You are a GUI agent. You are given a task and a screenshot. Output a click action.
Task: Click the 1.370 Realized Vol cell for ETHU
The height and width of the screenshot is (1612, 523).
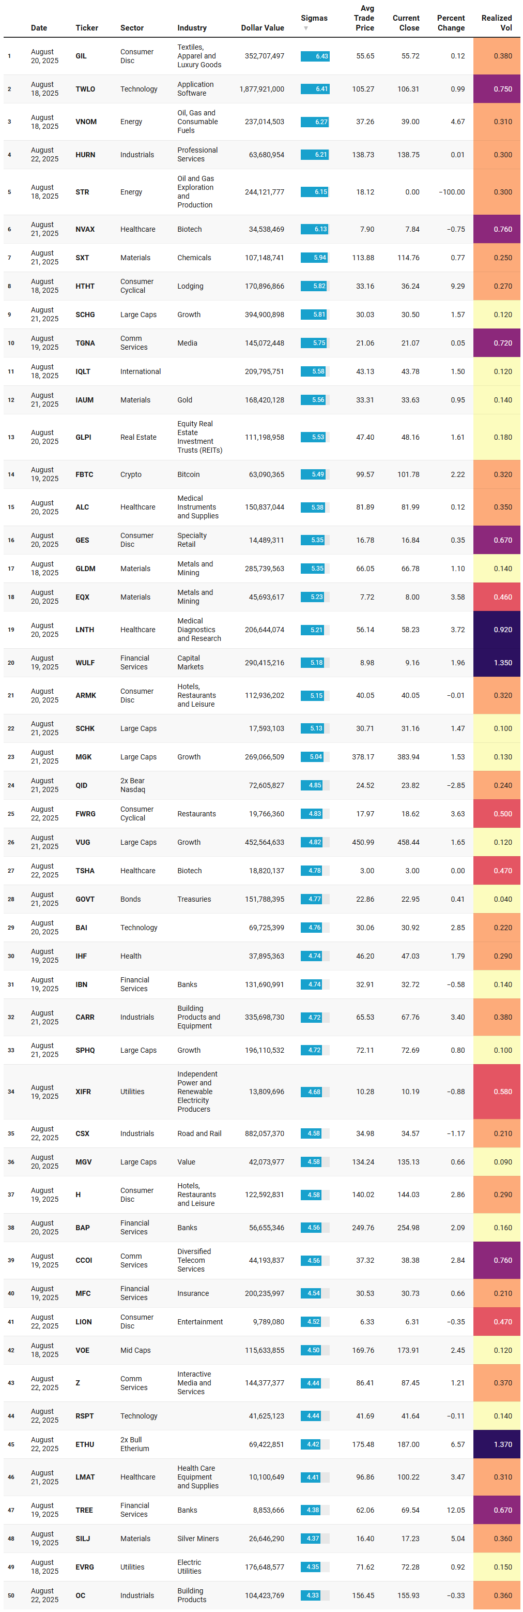497,1444
